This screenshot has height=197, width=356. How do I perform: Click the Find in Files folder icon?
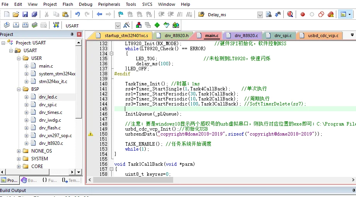tap(201, 15)
